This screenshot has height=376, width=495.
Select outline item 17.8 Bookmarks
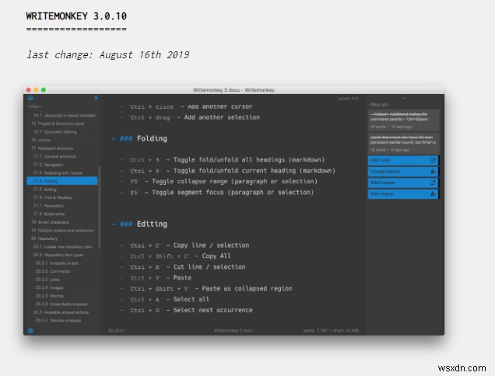pos(49,214)
